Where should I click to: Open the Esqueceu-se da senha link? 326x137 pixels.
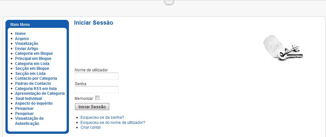102,117
